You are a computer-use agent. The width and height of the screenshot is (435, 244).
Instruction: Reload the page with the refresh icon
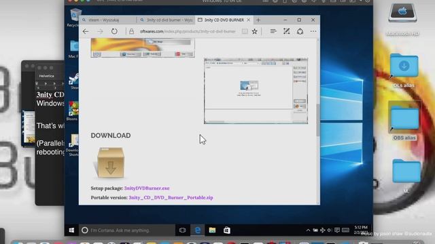tap(114, 31)
